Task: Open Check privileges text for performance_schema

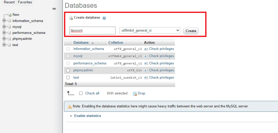Action: (161, 63)
